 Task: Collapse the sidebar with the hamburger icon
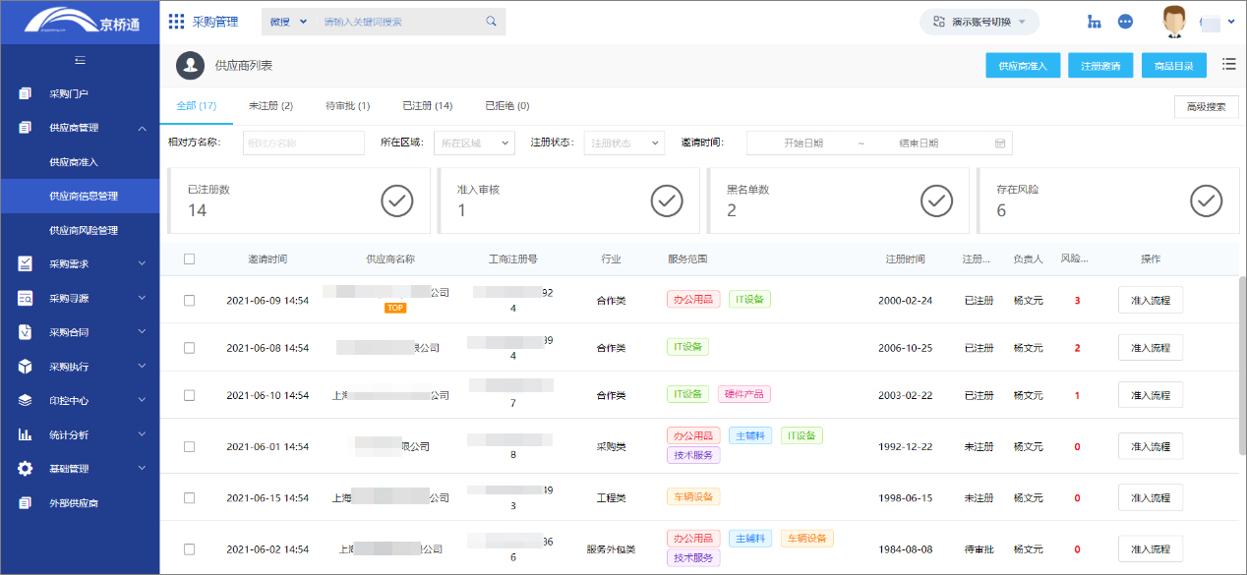[x=80, y=61]
